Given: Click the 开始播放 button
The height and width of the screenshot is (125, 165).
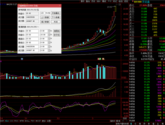Looking at the screenshot, I should click(x=56, y=13).
